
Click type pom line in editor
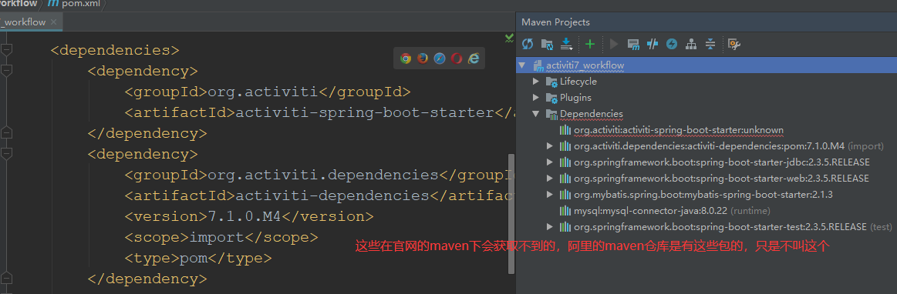pyautogui.click(x=198, y=258)
